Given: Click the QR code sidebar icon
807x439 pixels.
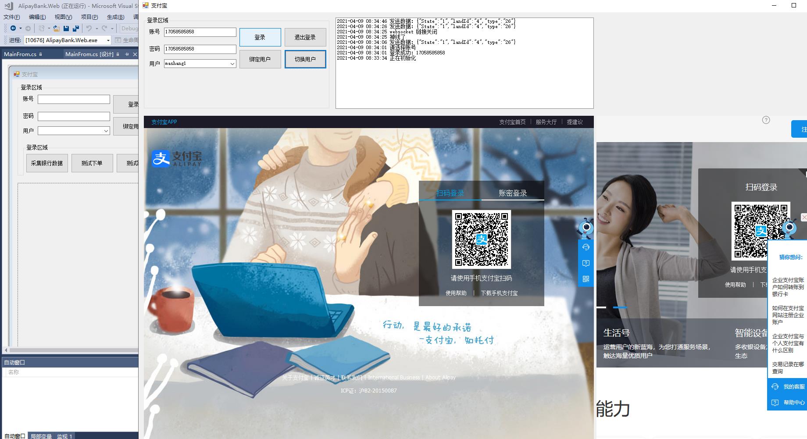Looking at the screenshot, I should pyautogui.click(x=586, y=279).
